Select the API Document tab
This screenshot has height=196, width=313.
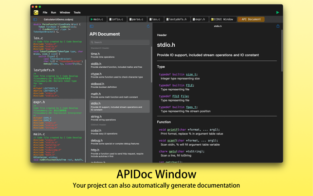pos(251,19)
